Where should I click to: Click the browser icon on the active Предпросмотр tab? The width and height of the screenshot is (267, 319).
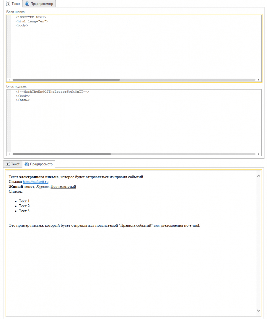[27, 164]
